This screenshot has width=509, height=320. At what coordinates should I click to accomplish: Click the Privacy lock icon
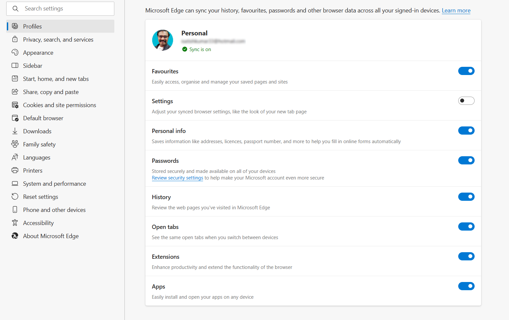[15, 39]
